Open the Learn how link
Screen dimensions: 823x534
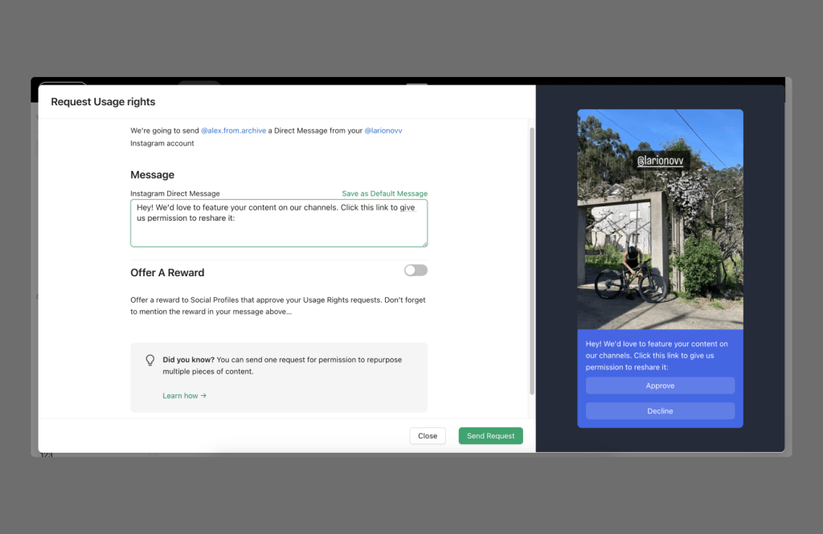coord(184,396)
